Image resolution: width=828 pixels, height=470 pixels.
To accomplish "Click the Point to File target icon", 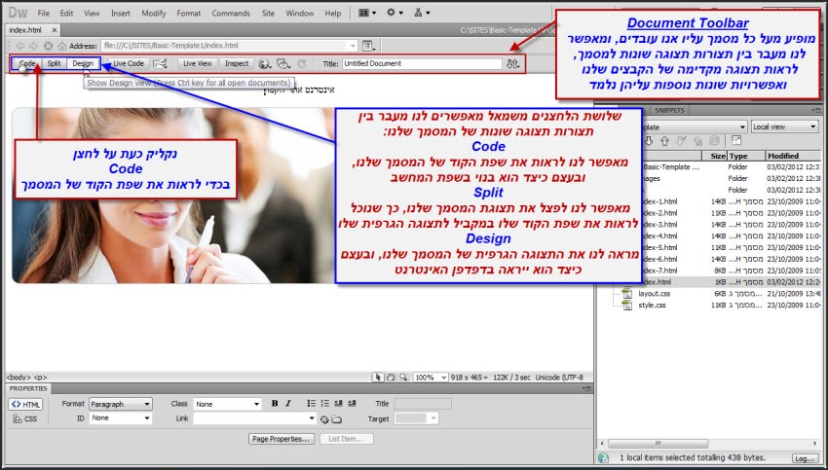I will click(324, 419).
